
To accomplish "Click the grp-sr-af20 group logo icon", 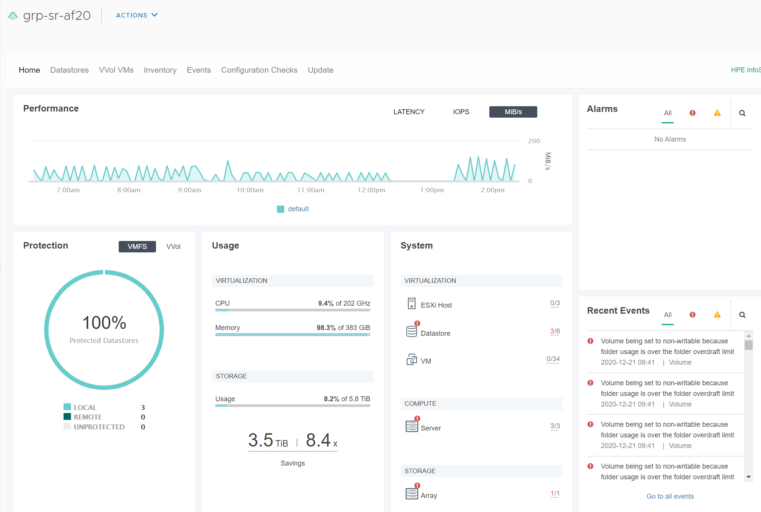I will point(13,16).
